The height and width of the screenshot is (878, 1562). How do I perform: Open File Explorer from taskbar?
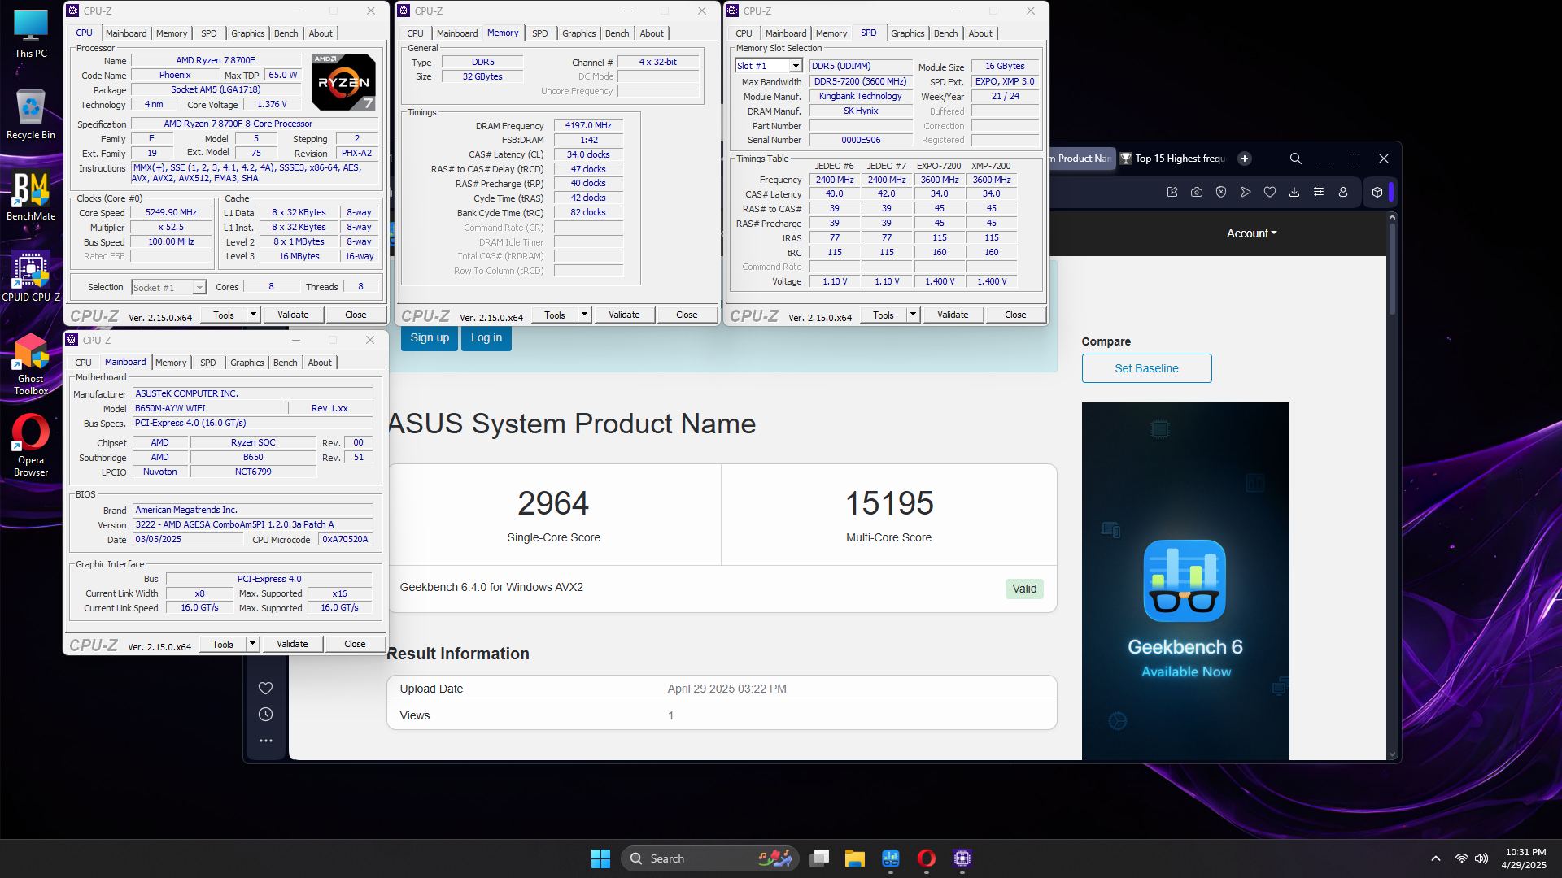click(x=854, y=858)
